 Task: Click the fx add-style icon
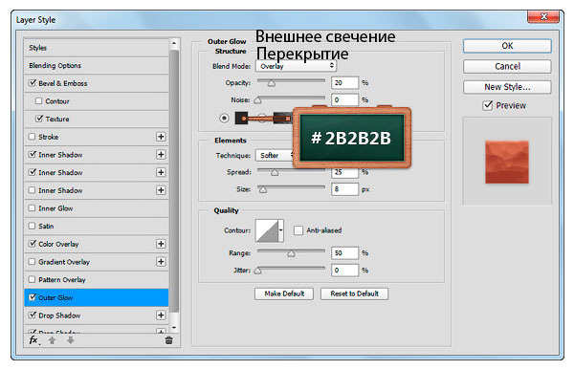click(34, 340)
